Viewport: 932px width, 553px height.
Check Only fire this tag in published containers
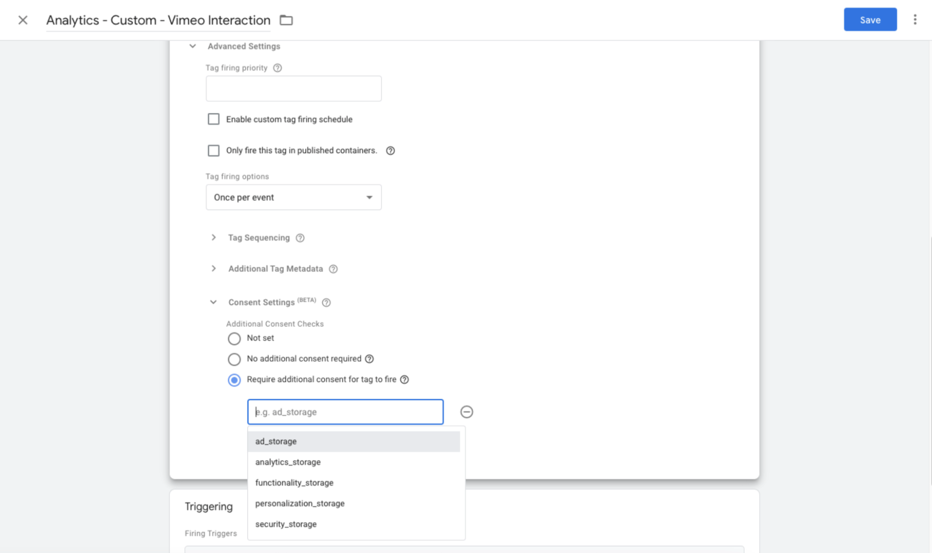tap(214, 151)
